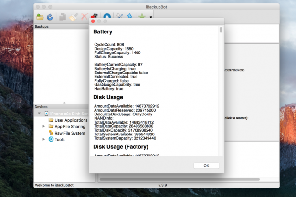The image size is (296, 197).
Task: Expand the Tools tree node
Action: click(x=44, y=139)
